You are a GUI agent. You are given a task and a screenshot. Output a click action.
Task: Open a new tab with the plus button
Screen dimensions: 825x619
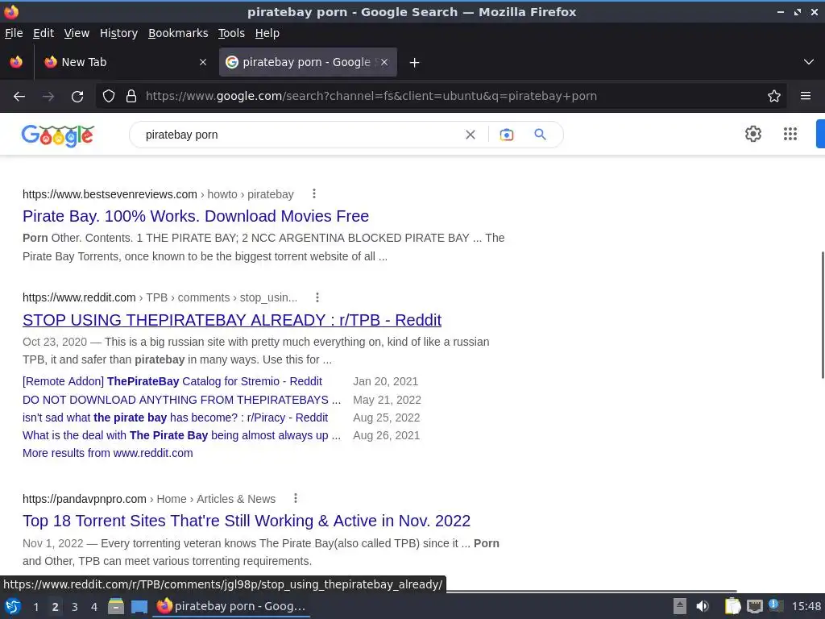click(415, 63)
